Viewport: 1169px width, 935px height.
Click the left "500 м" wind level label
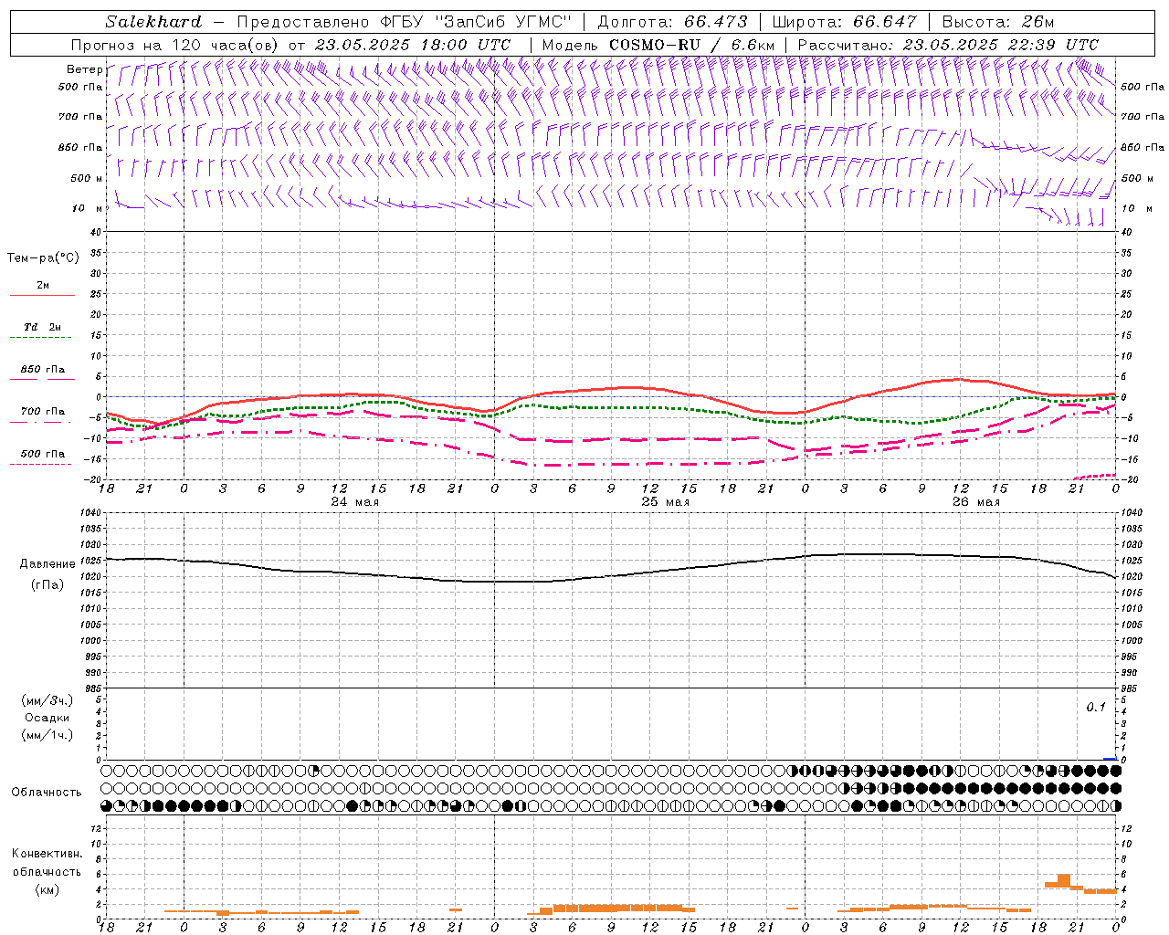click(x=87, y=178)
